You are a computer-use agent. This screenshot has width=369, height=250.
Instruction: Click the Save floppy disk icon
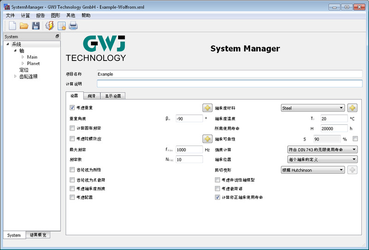(36, 26)
